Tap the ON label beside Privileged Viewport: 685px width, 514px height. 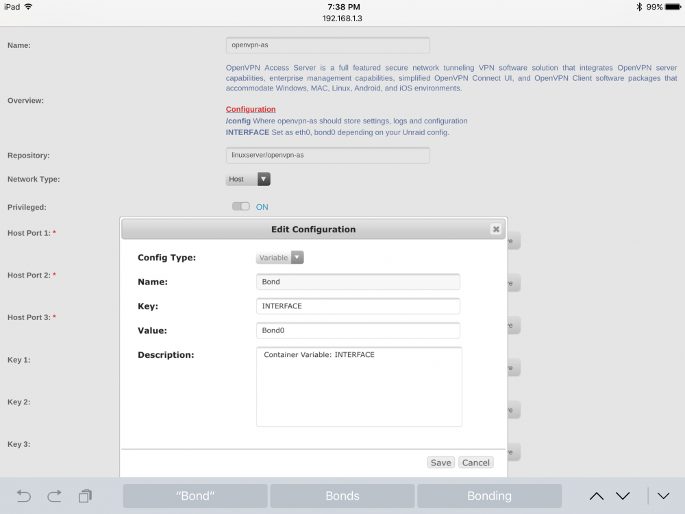tap(262, 207)
